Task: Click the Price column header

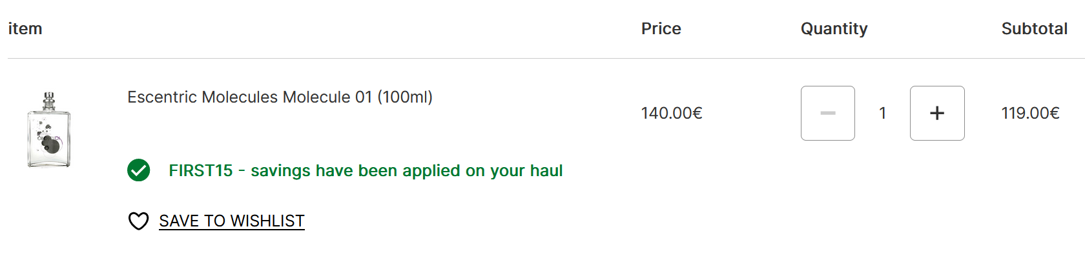Action: (x=661, y=29)
